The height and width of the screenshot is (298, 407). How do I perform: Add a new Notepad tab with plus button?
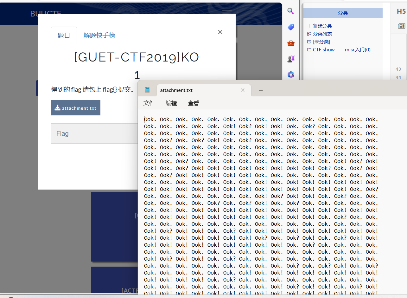click(x=261, y=90)
